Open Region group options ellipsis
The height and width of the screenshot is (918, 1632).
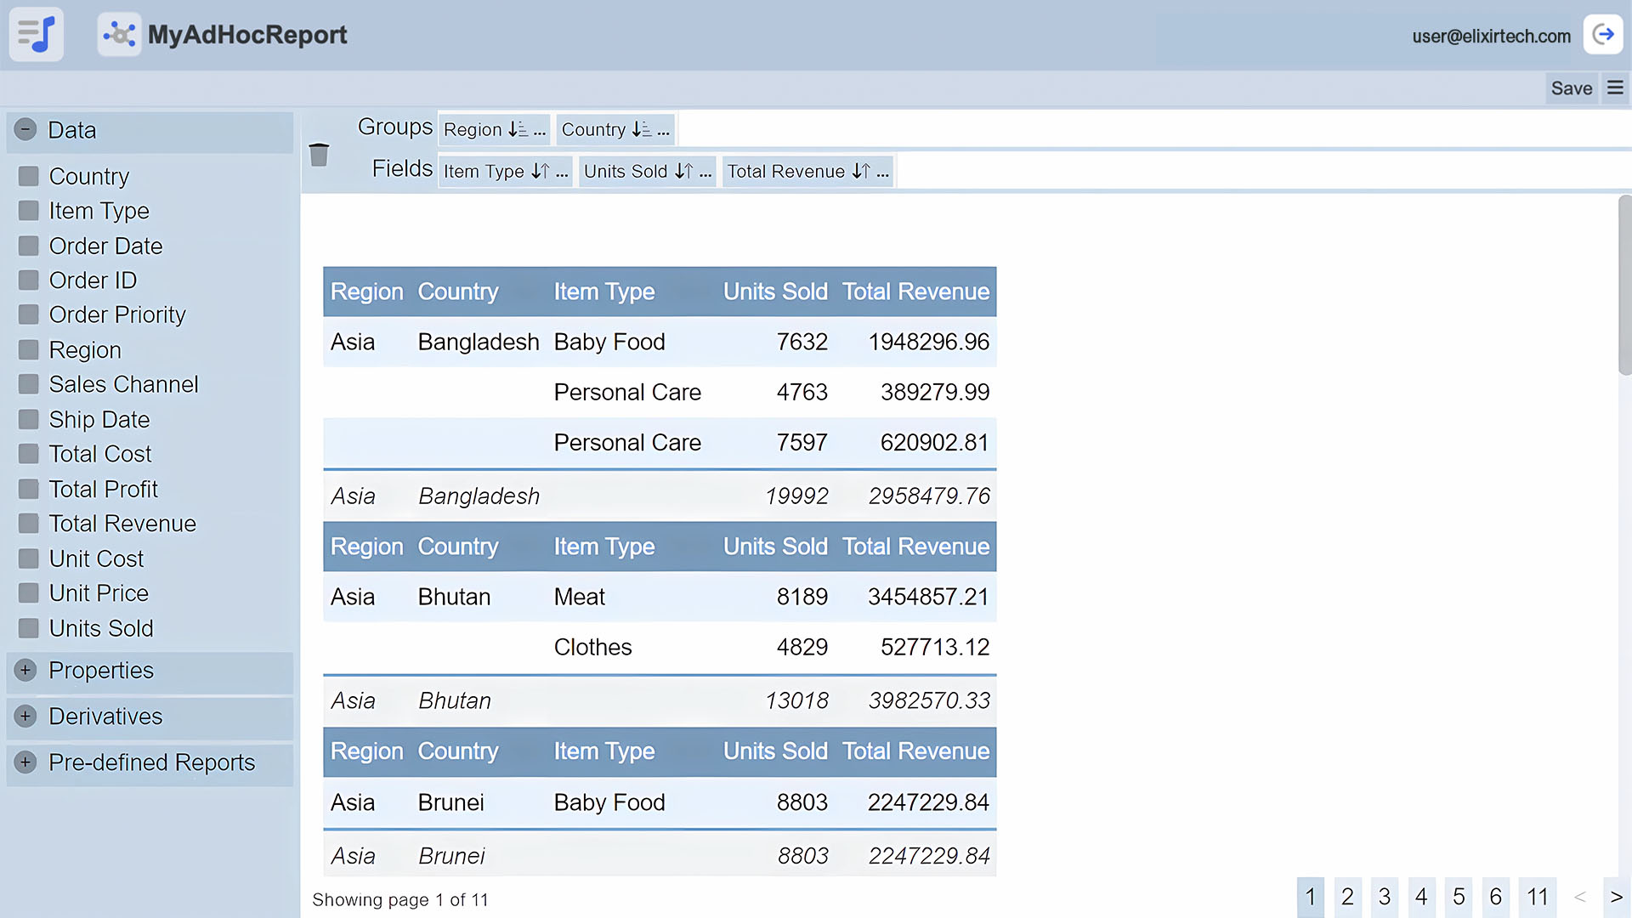[x=540, y=130]
